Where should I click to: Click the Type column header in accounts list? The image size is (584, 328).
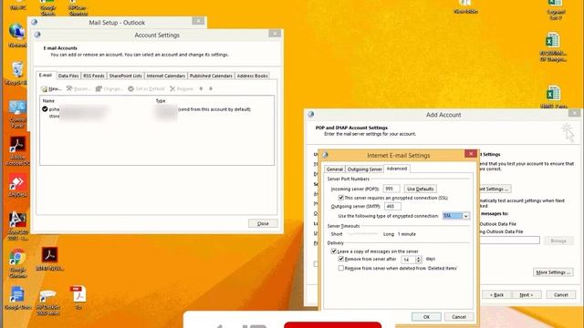[161, 101]
